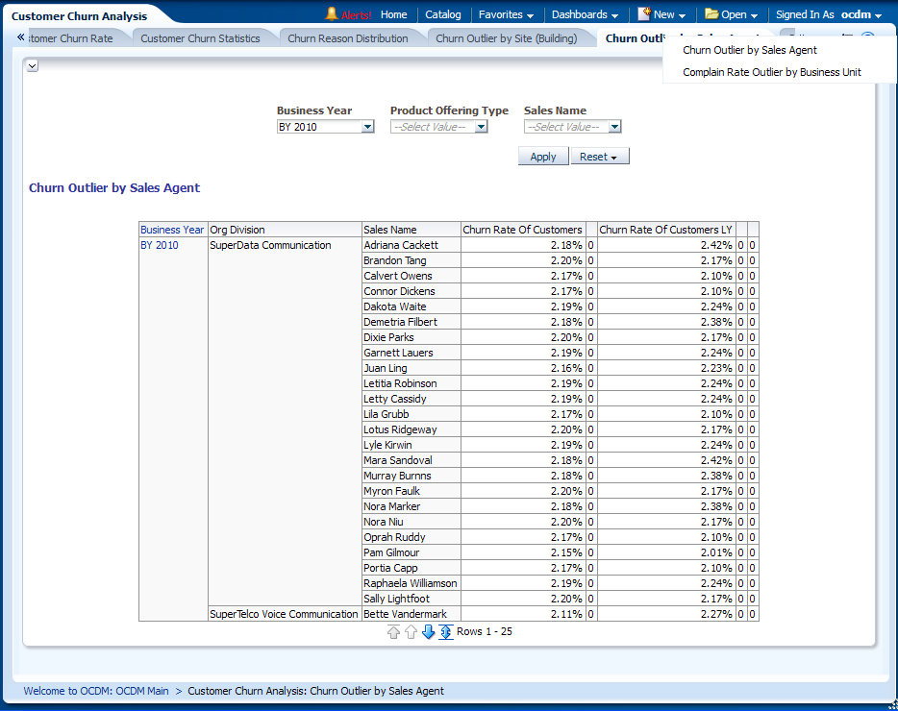The height and width of the screenshot is (711, 898).
Task: Open the Dashboards menu
Action: (585, 14)
